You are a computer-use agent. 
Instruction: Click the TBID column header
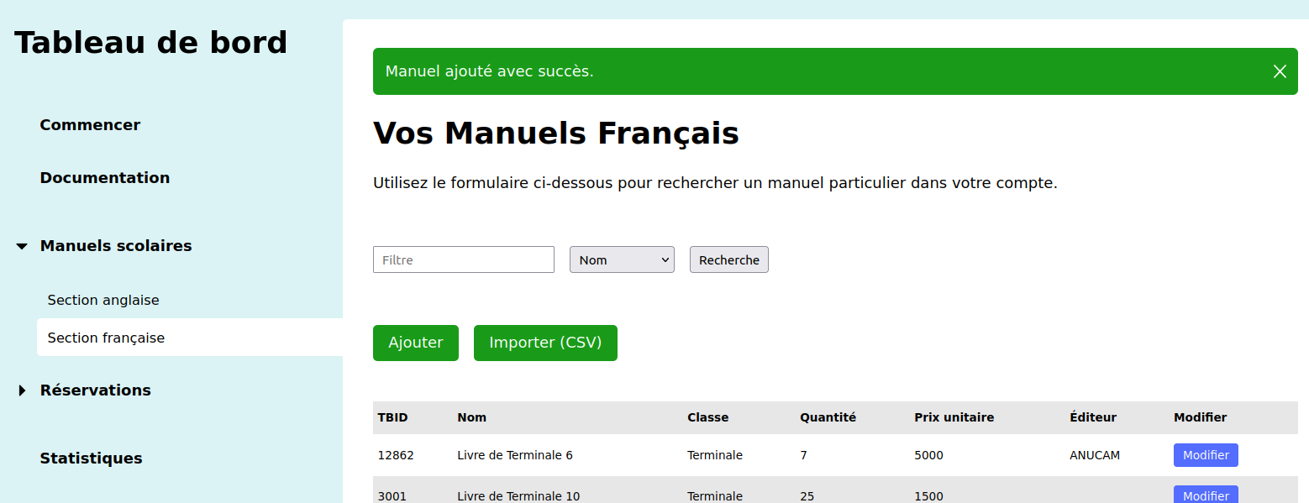coord(392,417)
